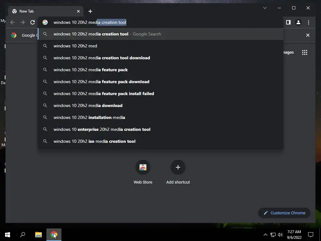
Task: Choose suggestion 'windows 10 20h2 med'
Action: coord(161,46)
